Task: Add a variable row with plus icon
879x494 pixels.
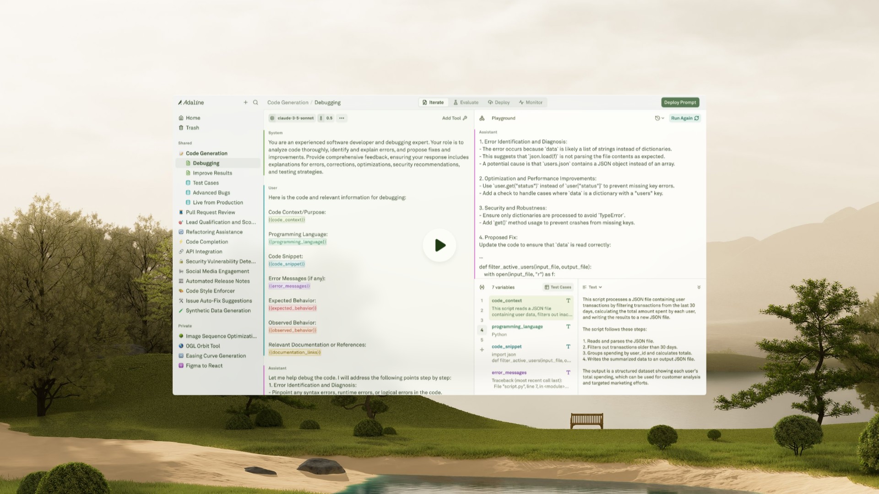Action: tap(482, 350)
